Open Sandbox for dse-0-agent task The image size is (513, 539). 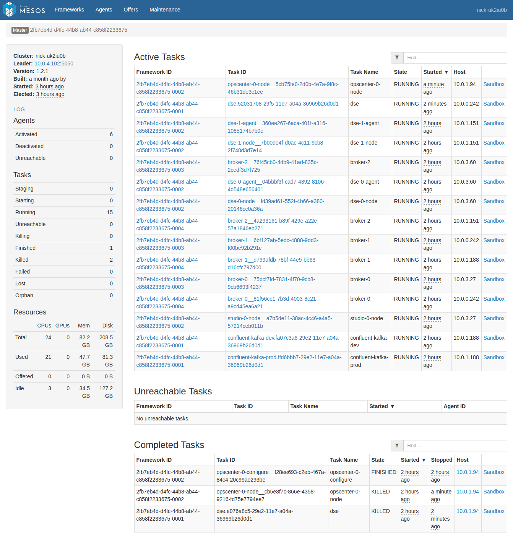point(494,182)
